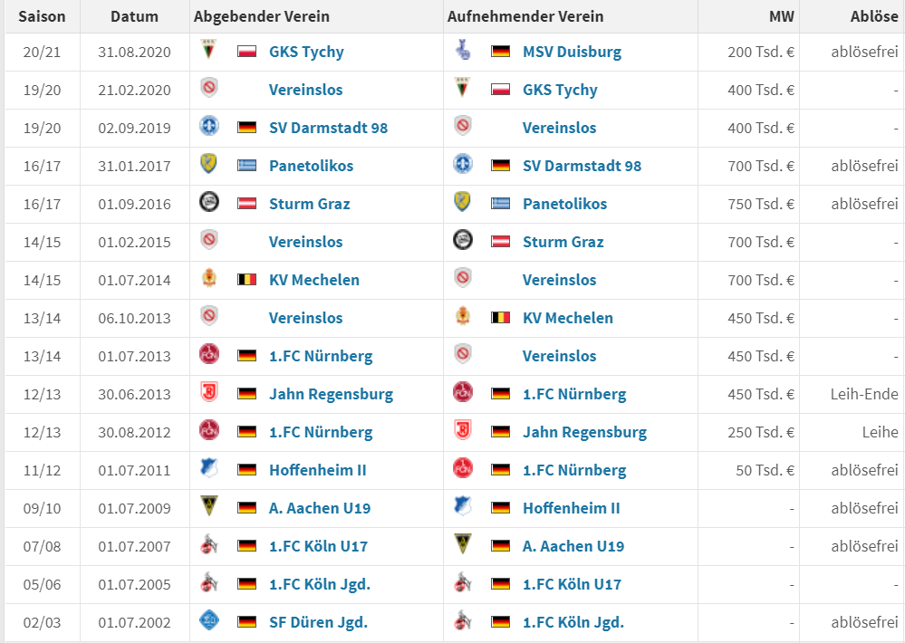Screen dimensions: 905x643
Task: Click the Saison column header
Action: click(43, 16)
